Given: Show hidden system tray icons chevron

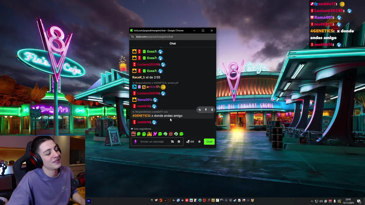Looking at the screenshot, I should pos(312,201).
